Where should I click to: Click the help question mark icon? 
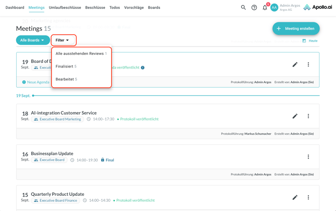(x=254, y=7)
